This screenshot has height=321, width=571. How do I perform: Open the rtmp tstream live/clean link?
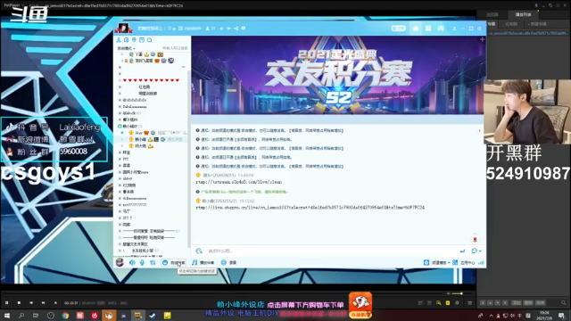tap(238, 182)
